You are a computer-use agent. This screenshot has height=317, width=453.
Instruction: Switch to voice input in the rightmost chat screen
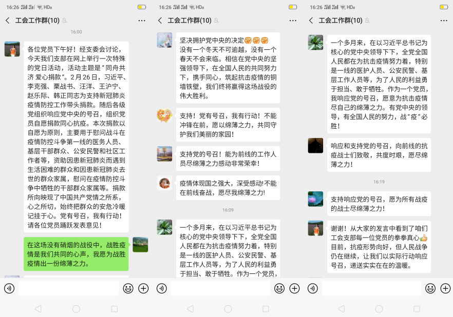click(x=313, y=288)
